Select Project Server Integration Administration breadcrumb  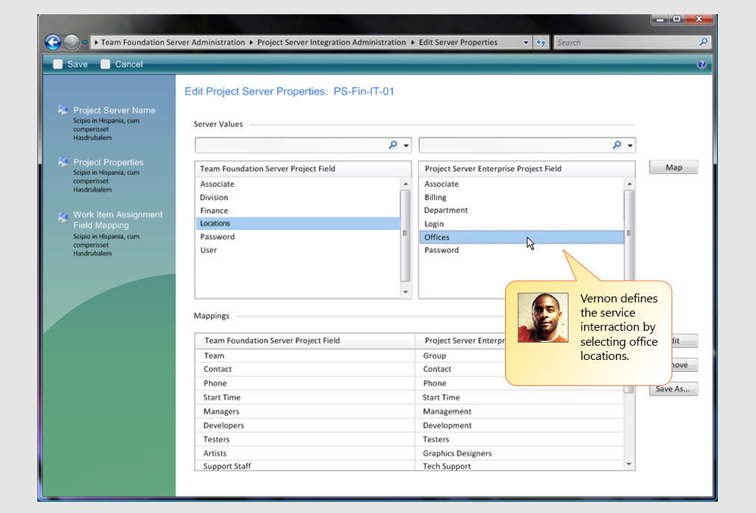point(332,43)
